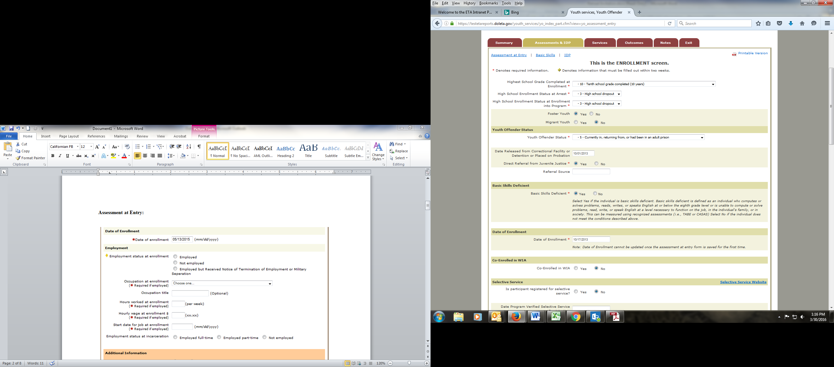Switch to the Services tab

pyautogui.click(x=599, y=43)
